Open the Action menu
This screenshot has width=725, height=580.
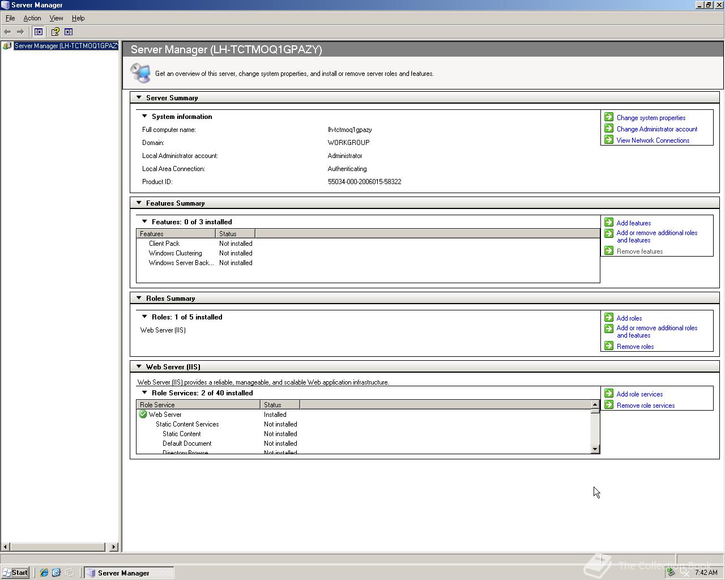pos(32,18)
